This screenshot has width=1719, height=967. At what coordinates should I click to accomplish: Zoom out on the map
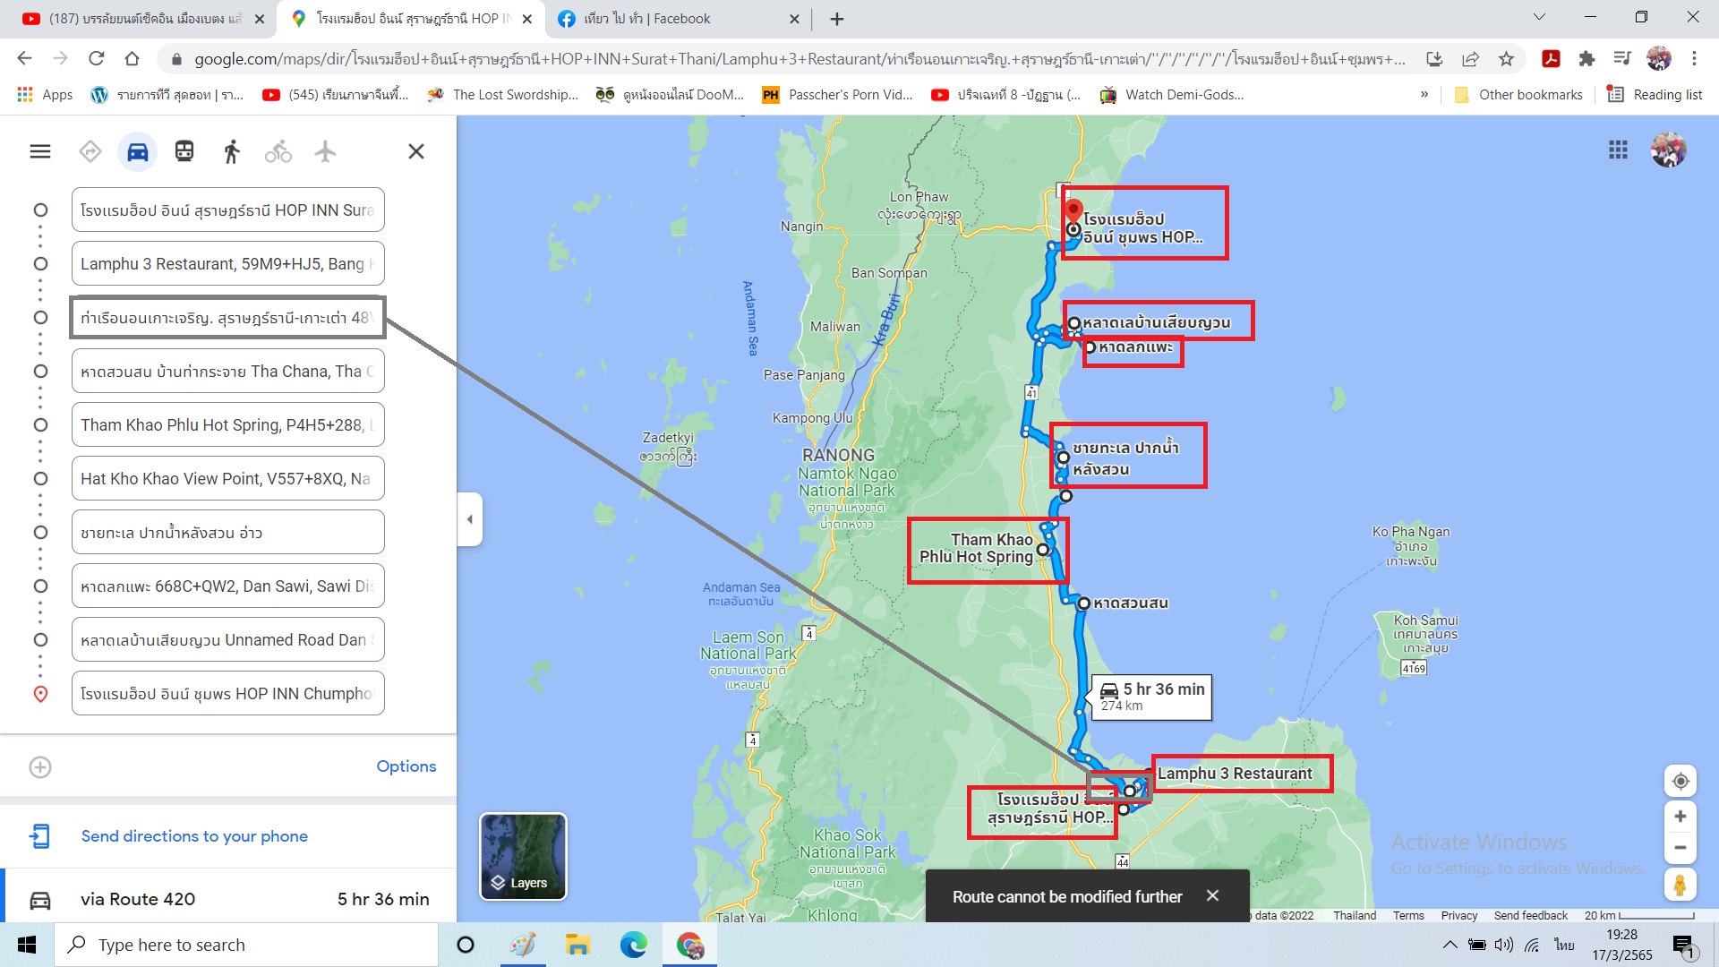tap(1681, 848)
